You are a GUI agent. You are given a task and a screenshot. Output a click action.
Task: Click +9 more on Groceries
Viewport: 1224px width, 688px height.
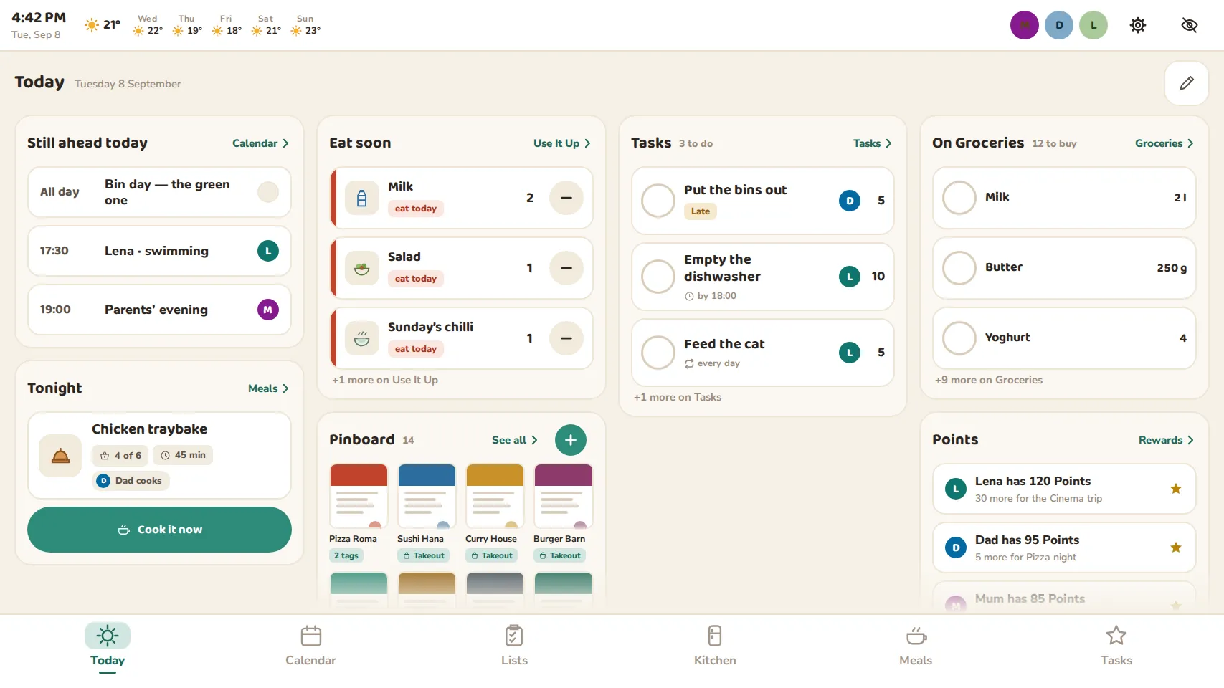pyautogui.click(x=989, y=380)
